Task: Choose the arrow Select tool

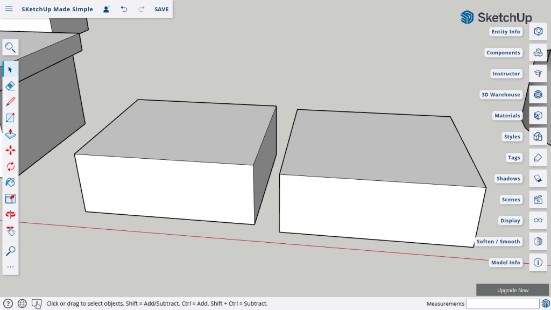Action: tap(10, 69)
